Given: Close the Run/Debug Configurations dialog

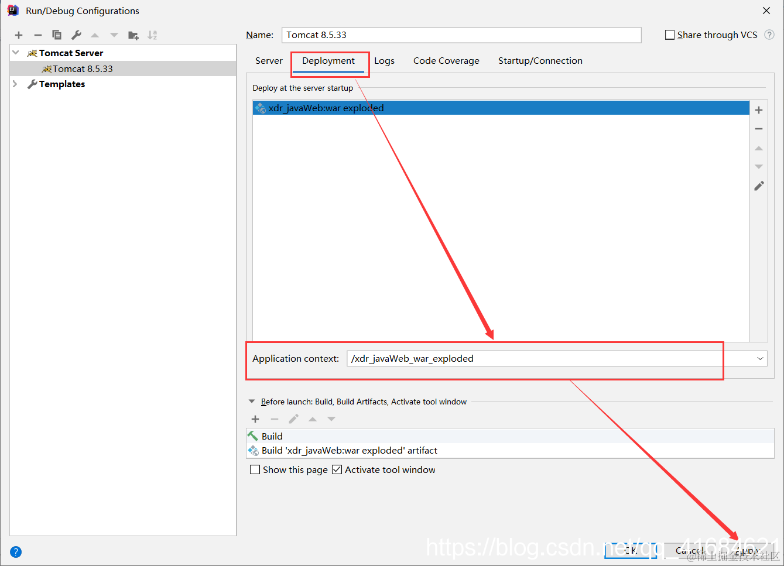Looking at the screenshot, I should tap(766, 11).
